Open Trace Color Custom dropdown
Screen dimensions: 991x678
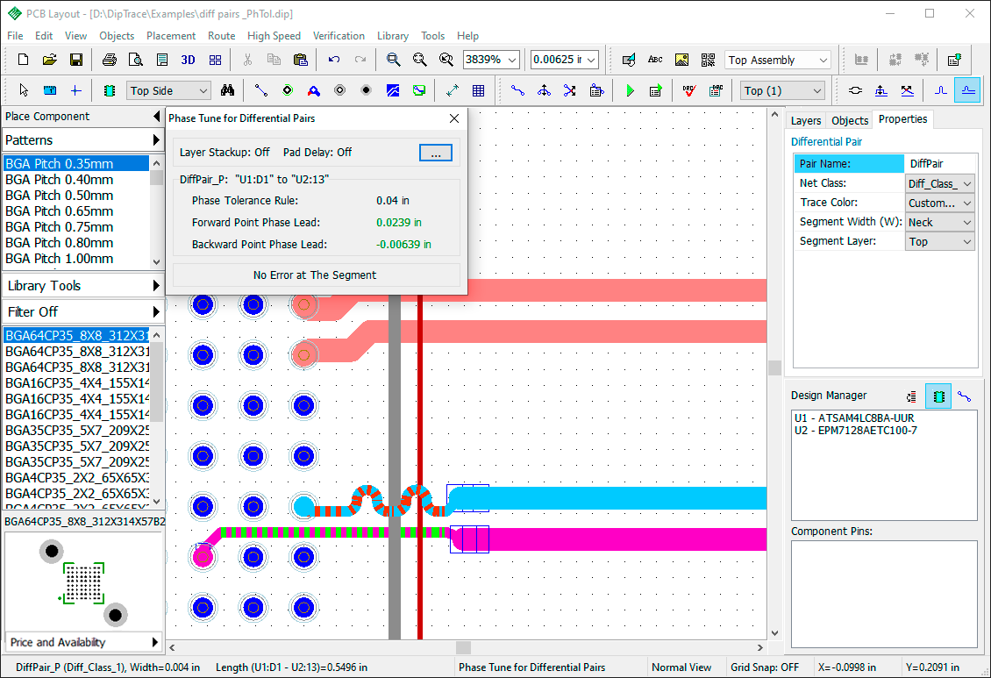940,203
